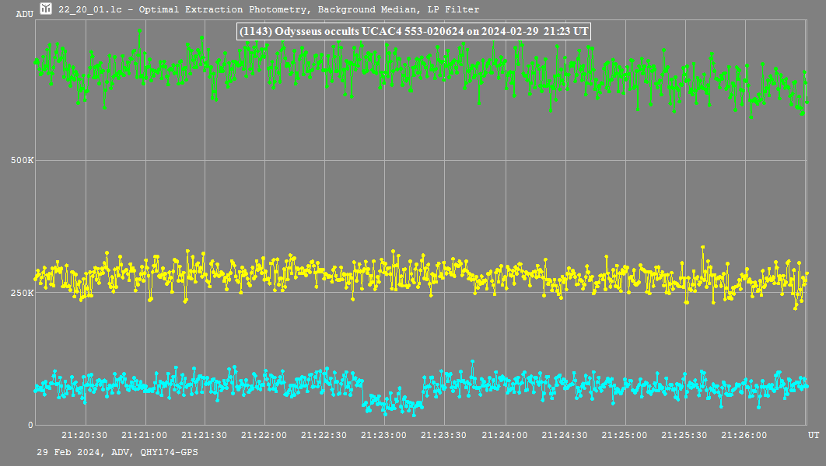Click the 21:22:00 time axis label
Screen dimensions: 826x466
(x=264, y=436)
